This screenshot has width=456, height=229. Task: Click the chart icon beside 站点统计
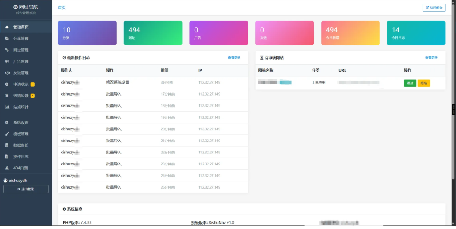click(x=7, y=107)
